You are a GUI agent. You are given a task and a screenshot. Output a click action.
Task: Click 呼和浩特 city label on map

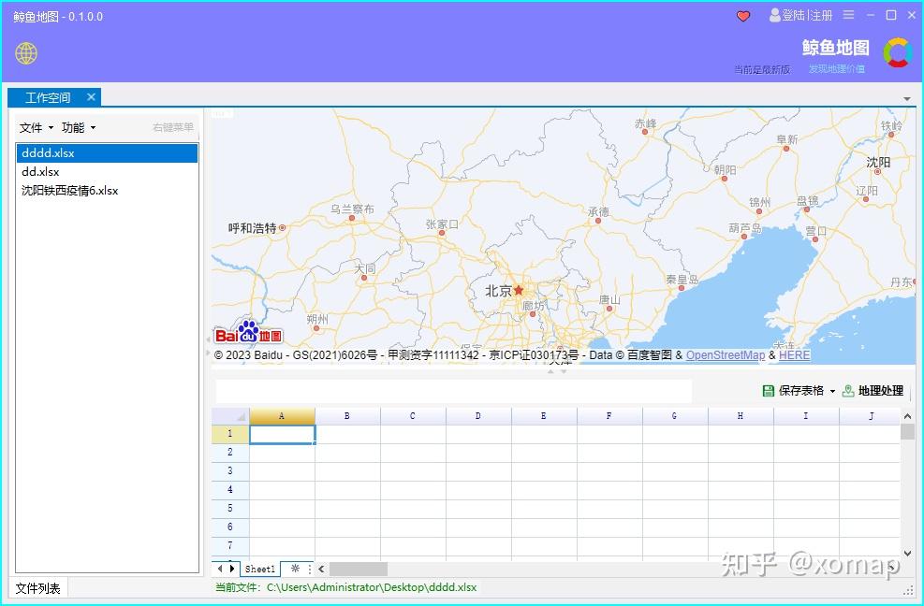pos(252,228)
